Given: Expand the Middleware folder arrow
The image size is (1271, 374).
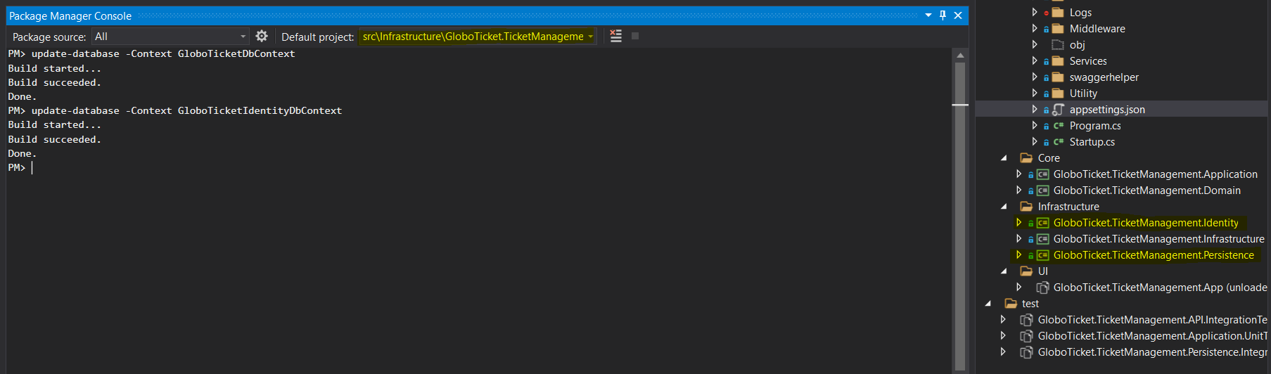Looking at the screenshot, I should click(x=1034, y=28).
